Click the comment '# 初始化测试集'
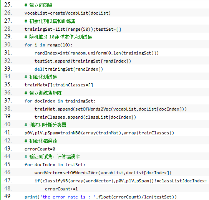209x200 pixels. pyautogui.click(x=41, y=77)
